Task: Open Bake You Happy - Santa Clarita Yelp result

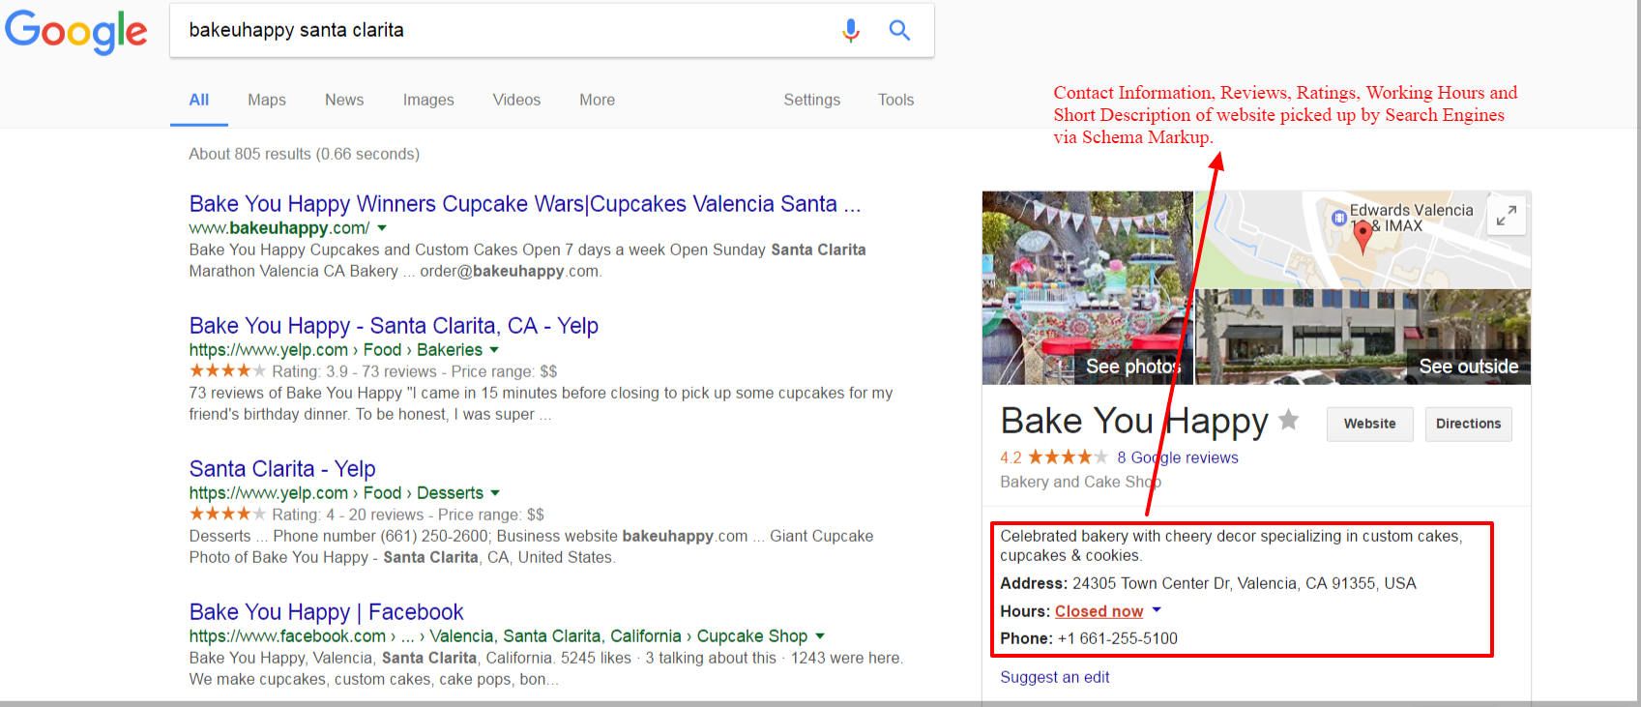Action: 394,326
